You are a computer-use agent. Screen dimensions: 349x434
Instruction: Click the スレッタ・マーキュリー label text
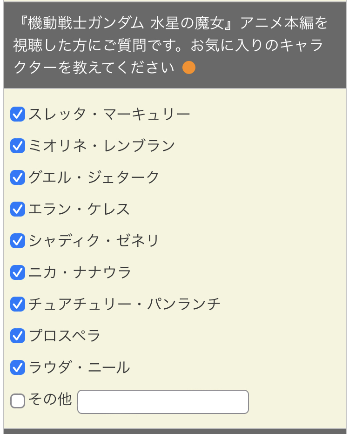click(109, 114)
